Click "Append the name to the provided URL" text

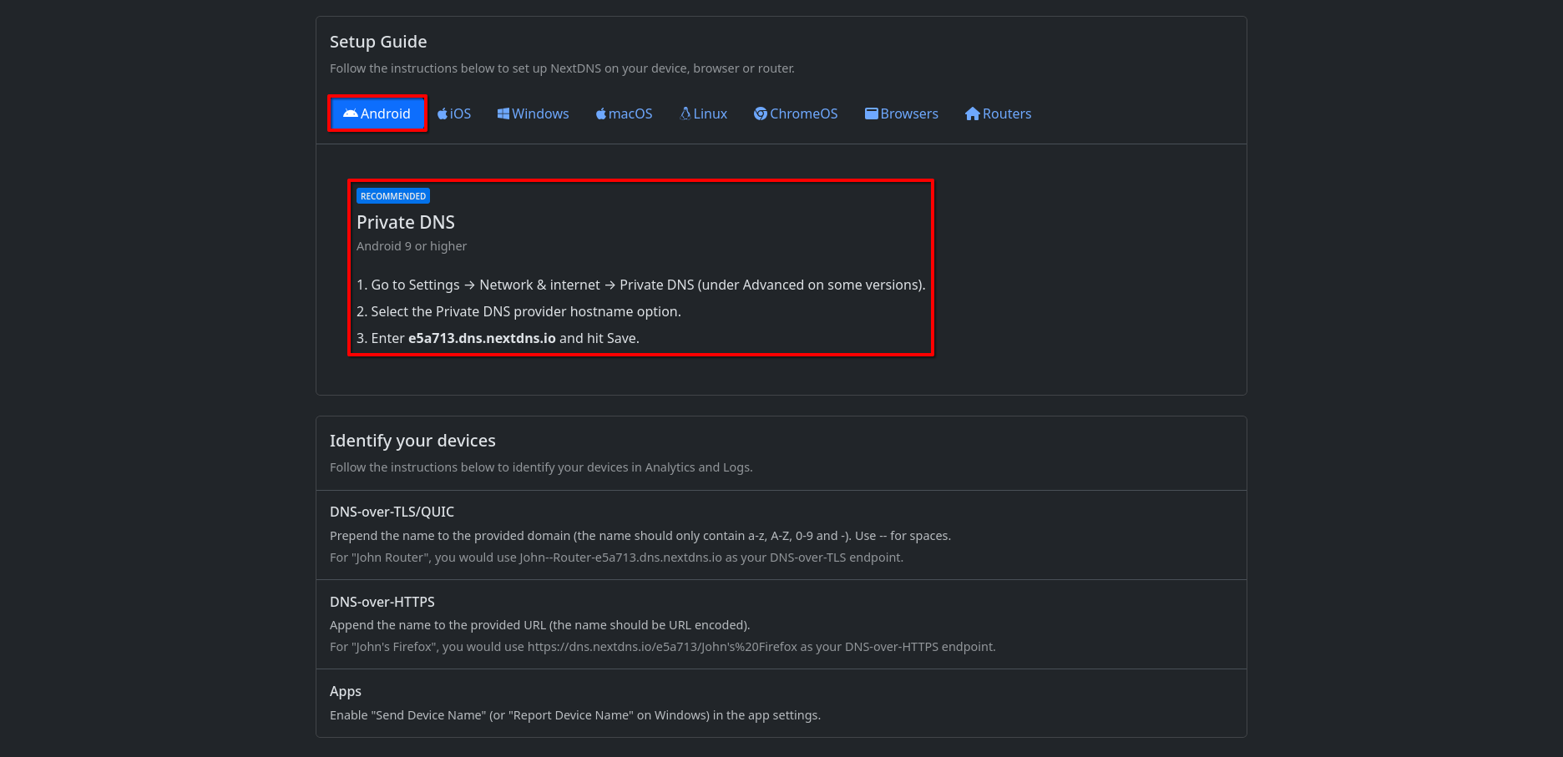click(540, 625)
